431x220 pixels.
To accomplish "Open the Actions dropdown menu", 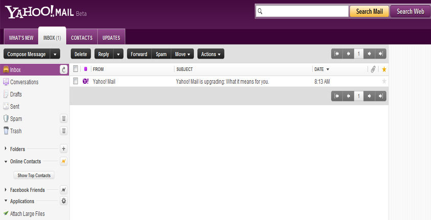I will (211, 54).
